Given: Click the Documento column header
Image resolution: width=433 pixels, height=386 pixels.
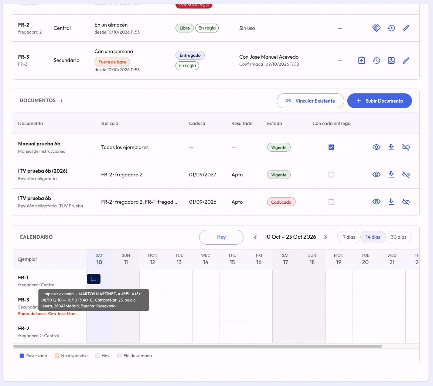Looking at the screenshot, I should click(30, 124).
